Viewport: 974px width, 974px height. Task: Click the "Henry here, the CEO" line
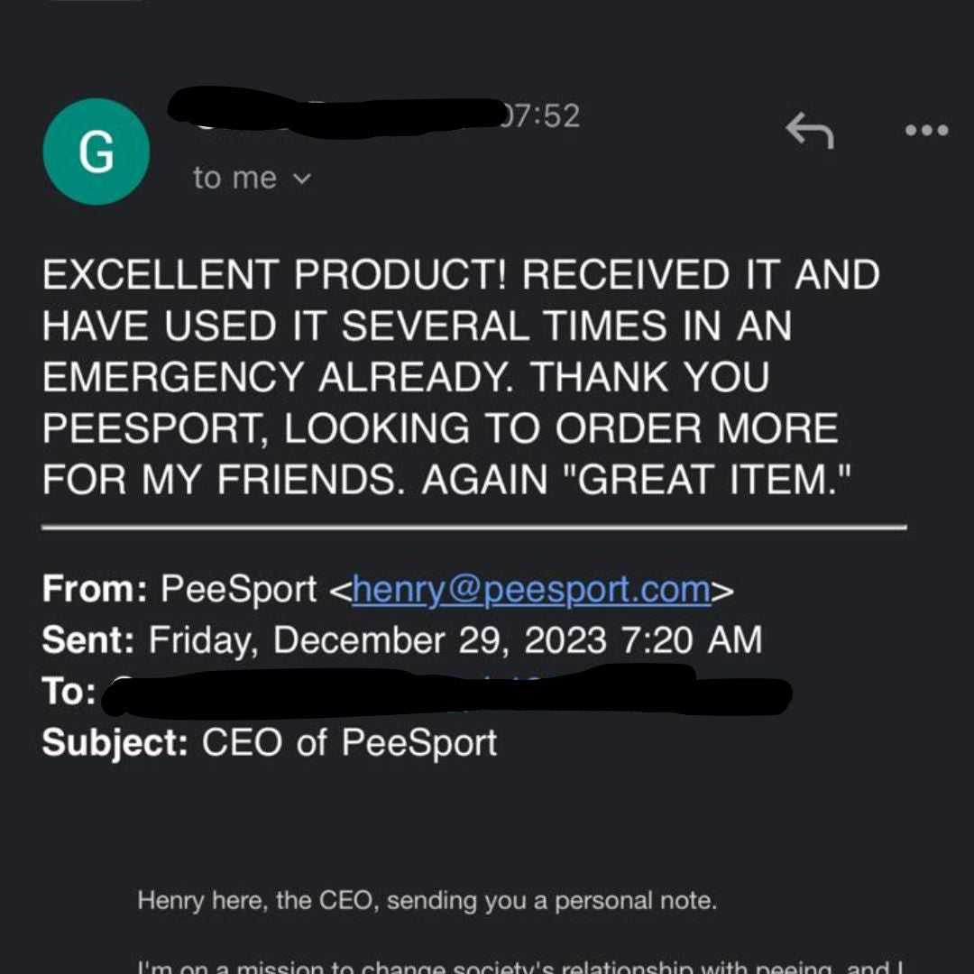pyautogui.click(x=427, y=900)
